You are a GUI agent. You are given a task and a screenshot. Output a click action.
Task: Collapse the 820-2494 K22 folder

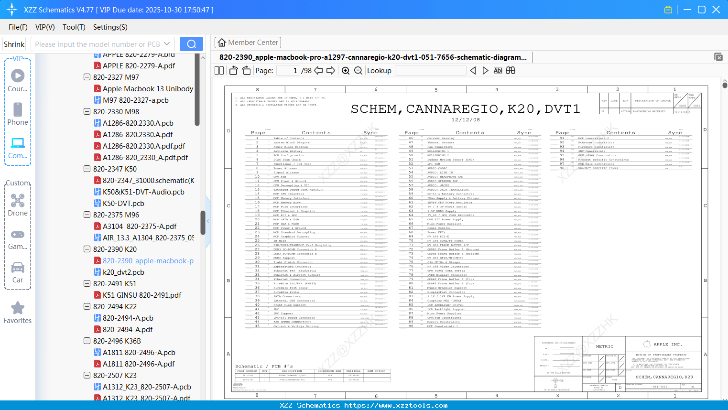[87, 306]
